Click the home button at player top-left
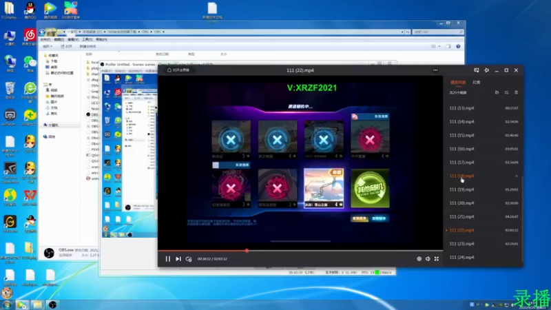551x310 pixels. 178,70
